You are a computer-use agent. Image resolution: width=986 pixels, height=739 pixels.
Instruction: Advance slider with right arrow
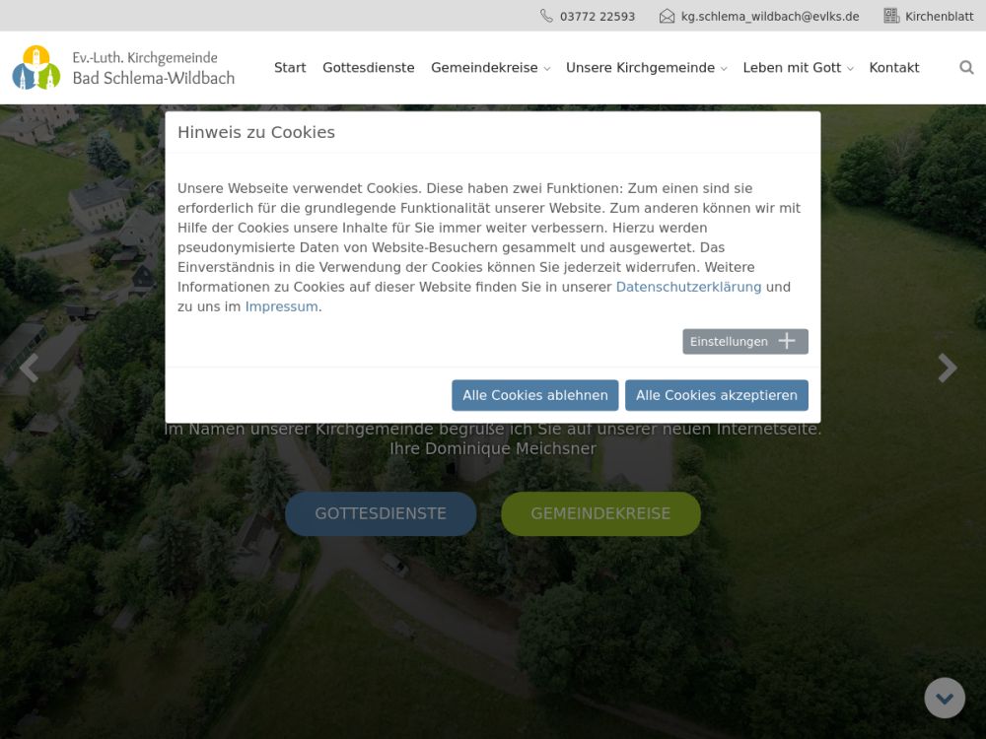(947, 368)
